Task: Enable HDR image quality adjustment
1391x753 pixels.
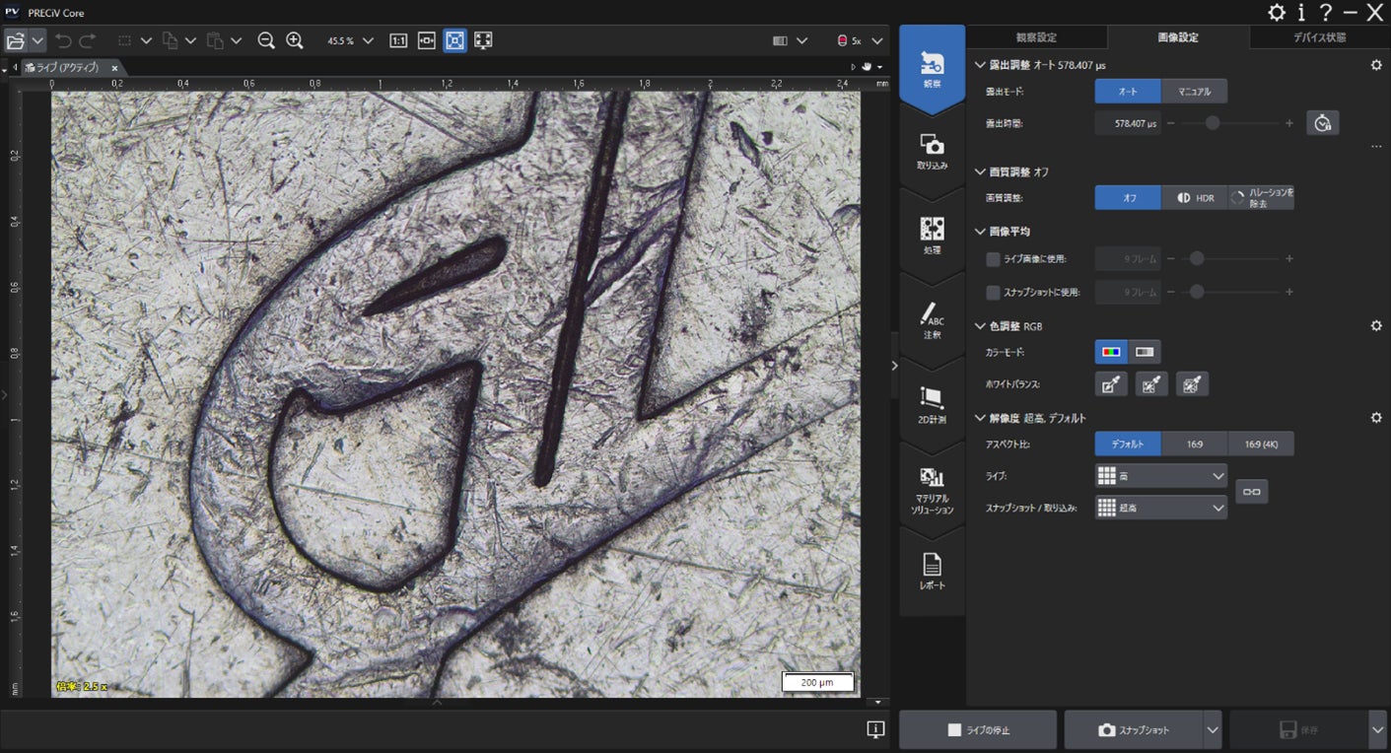Action: (1194, 198)
